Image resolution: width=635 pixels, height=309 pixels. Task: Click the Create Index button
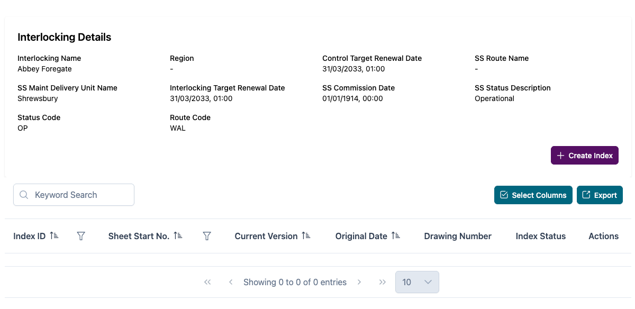tap(585, 156)
